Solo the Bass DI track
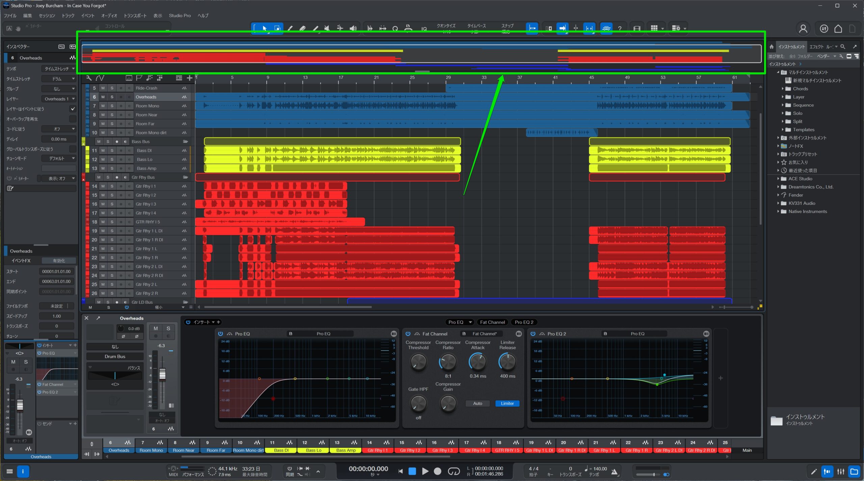864x481 pixels. pos(112,150)
